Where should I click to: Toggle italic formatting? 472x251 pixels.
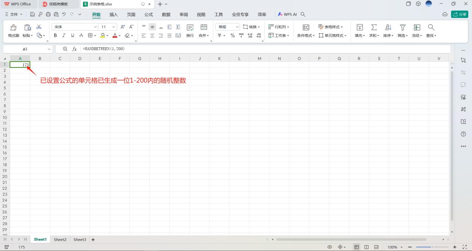(x=64, y=35)
